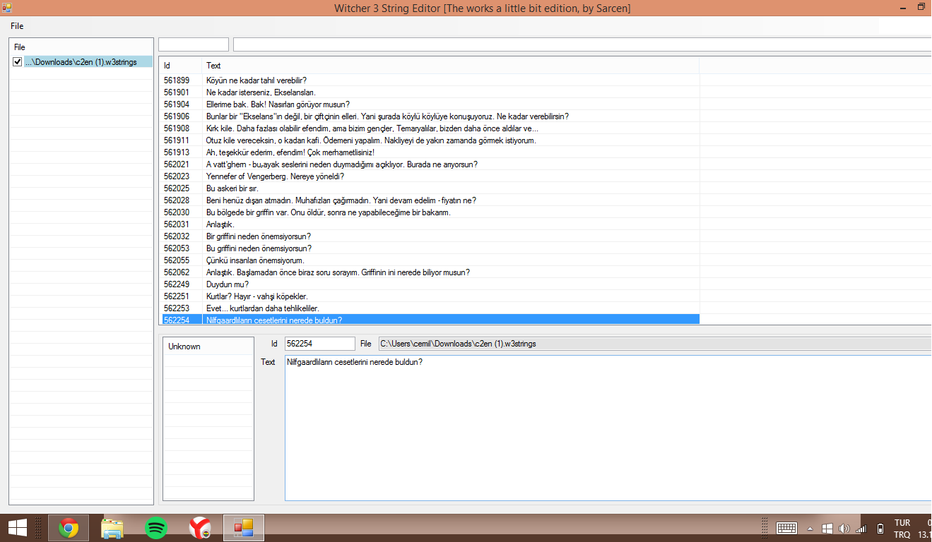The width and height of the screenshot is (932, 542).
Task: Select row 561899 'Köyün ne kadar tahıl verebilir?'
Action: (x=430, y=80)
